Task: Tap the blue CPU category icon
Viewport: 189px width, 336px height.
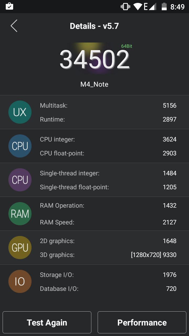Action: tap(20, 146)
